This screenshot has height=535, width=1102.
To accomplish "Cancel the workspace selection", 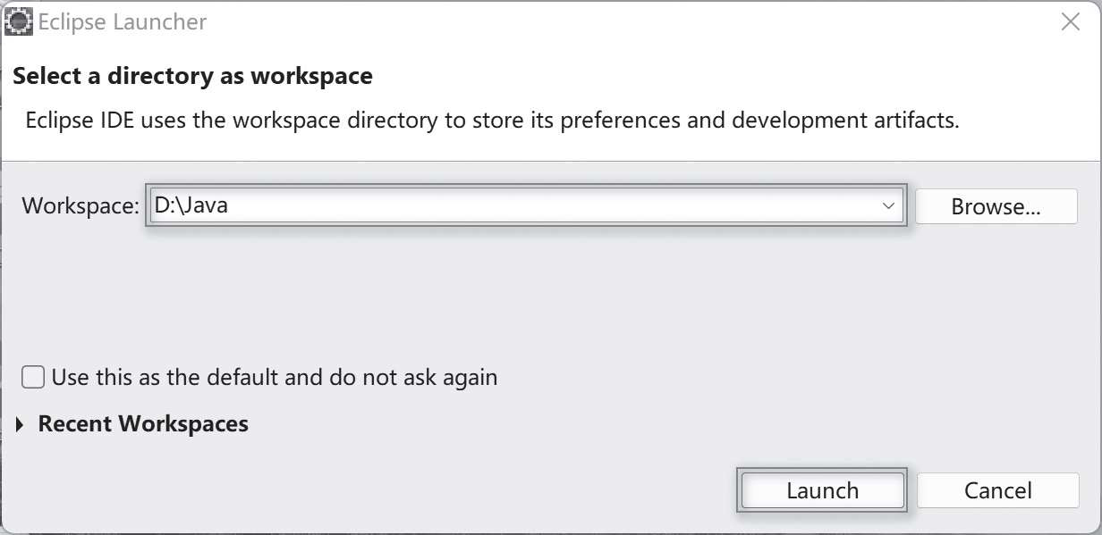I will coord(997,490).
